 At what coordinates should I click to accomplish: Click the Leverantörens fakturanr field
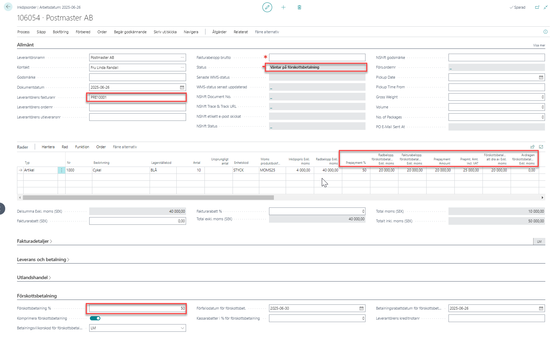click(137, 97)
